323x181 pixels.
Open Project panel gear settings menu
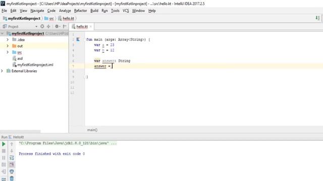tap(57, 26)
